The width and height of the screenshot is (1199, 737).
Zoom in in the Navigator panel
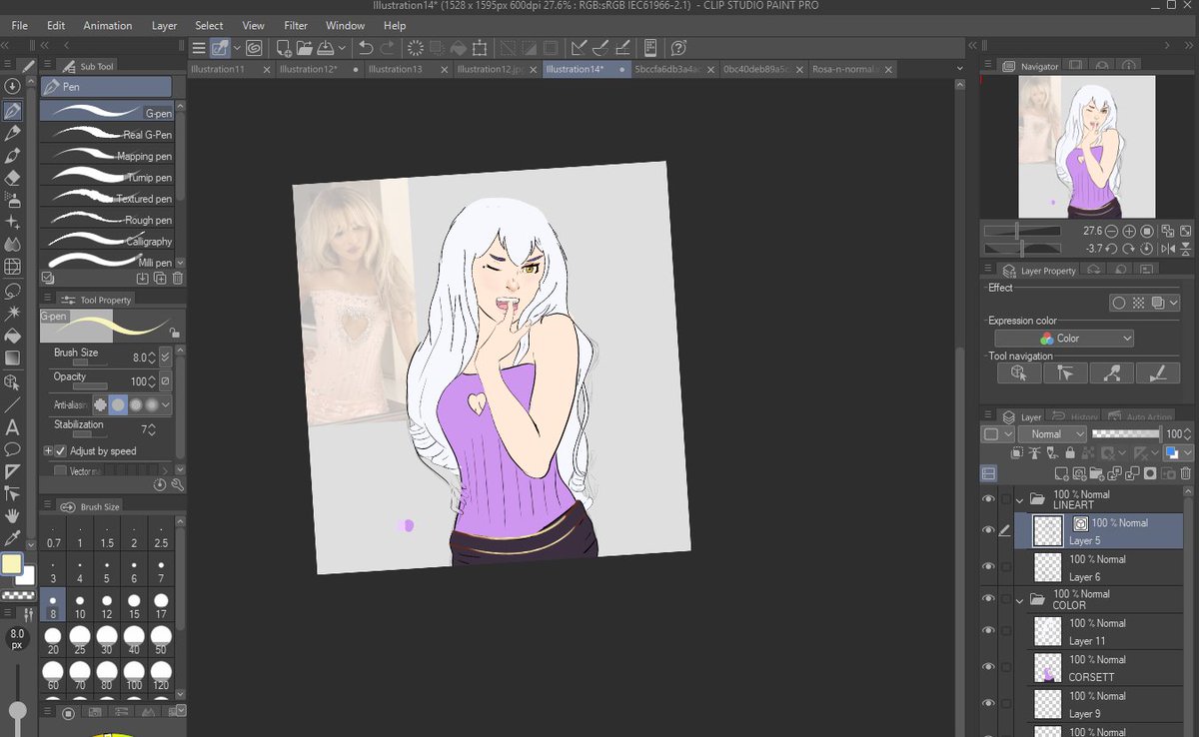1129,231
